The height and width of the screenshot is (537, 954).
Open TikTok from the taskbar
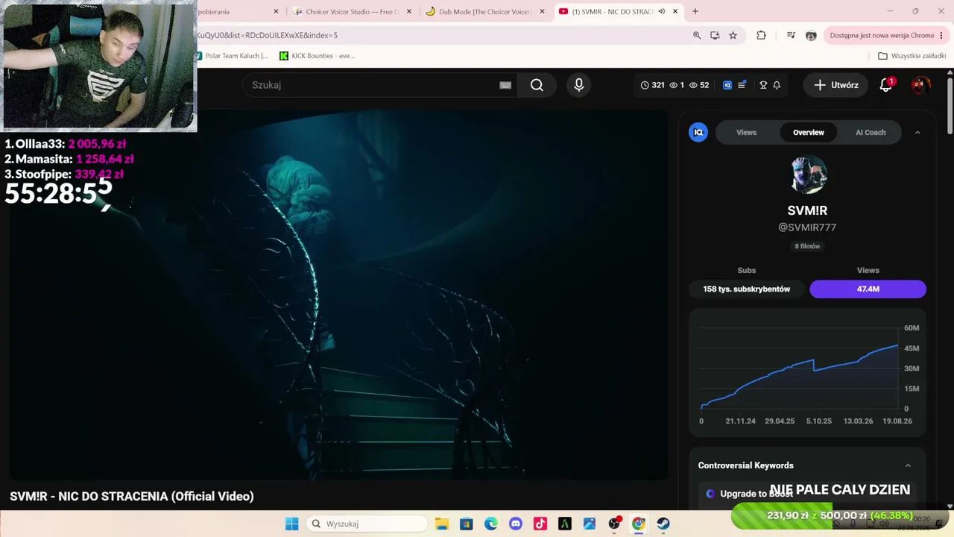(x=540, y=524)
